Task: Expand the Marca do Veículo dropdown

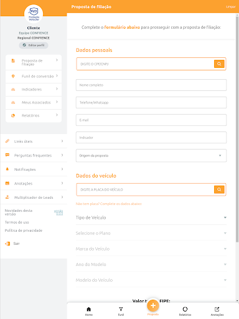Action: [x=151, y=249]
